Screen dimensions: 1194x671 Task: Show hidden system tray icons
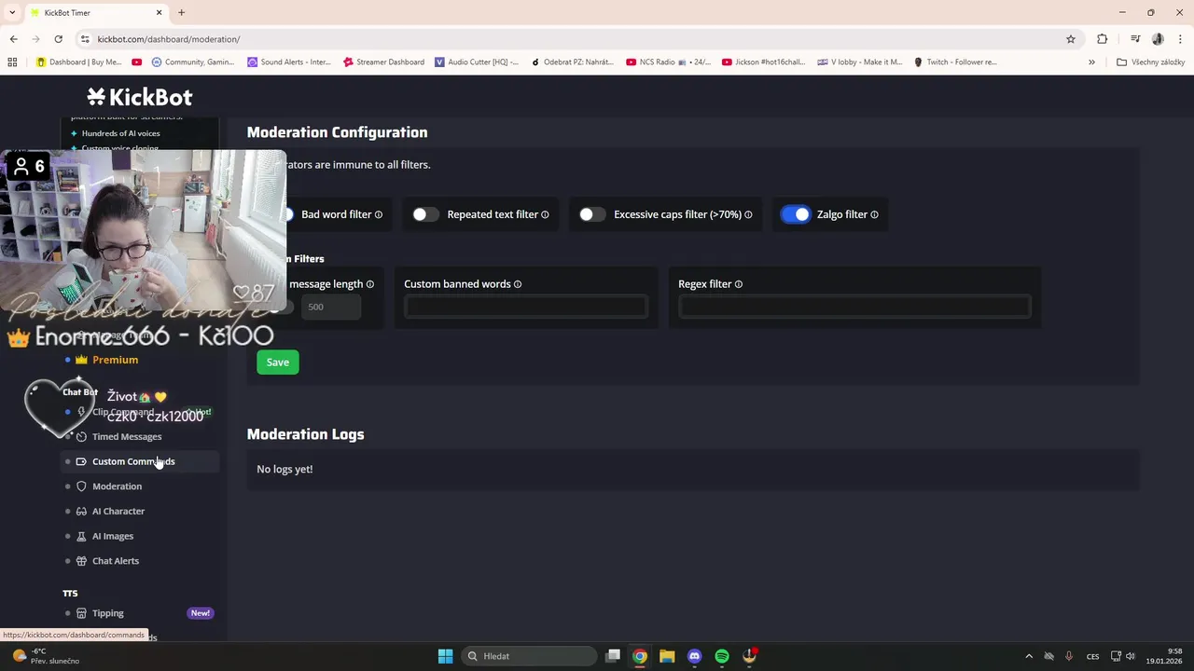pos(1029,656)
